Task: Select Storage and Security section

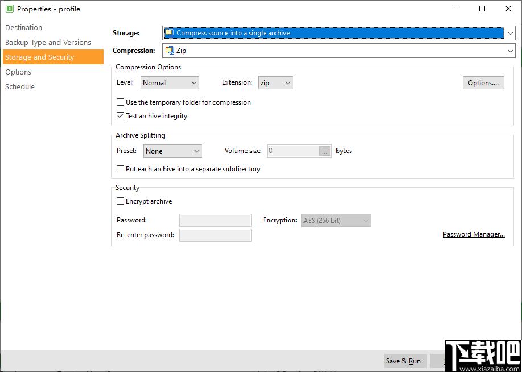Action: click(x=54, y=57)
